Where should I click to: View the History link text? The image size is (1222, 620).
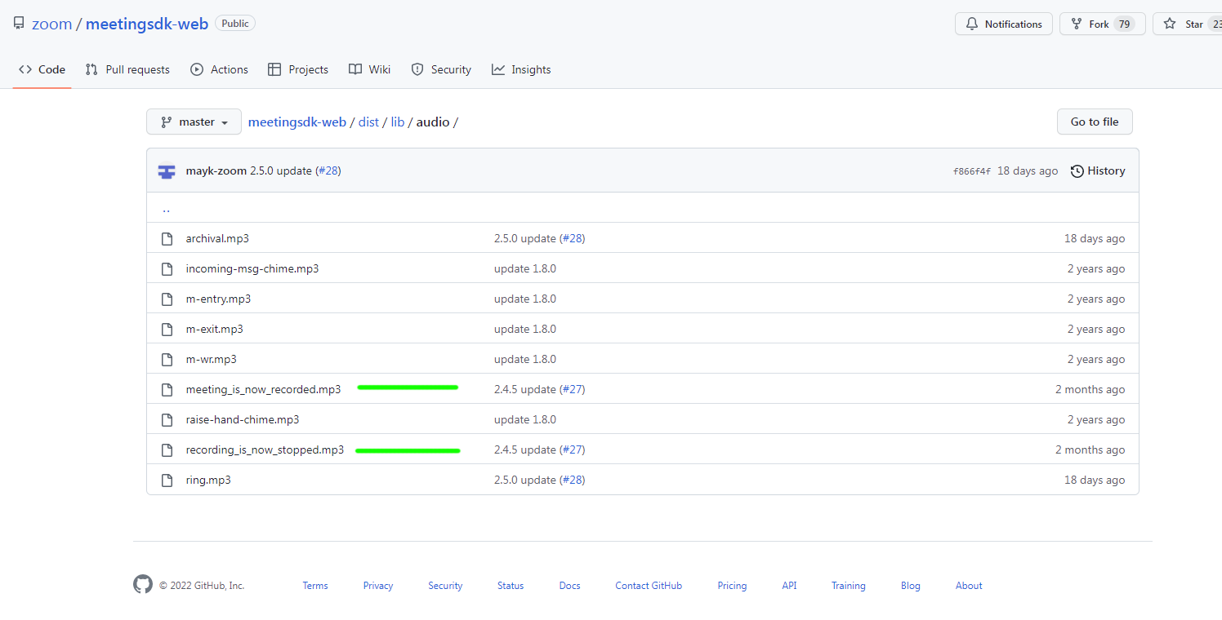(1107, 171)
